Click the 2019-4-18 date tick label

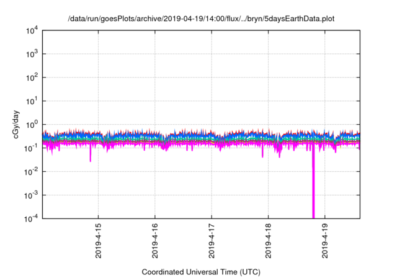269,241
